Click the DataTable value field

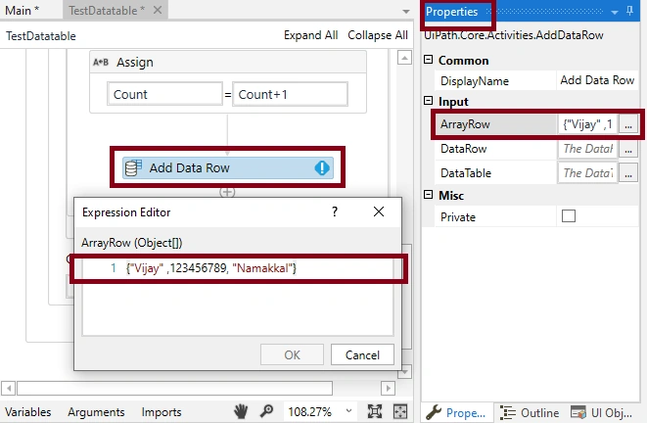coord(587,173)
